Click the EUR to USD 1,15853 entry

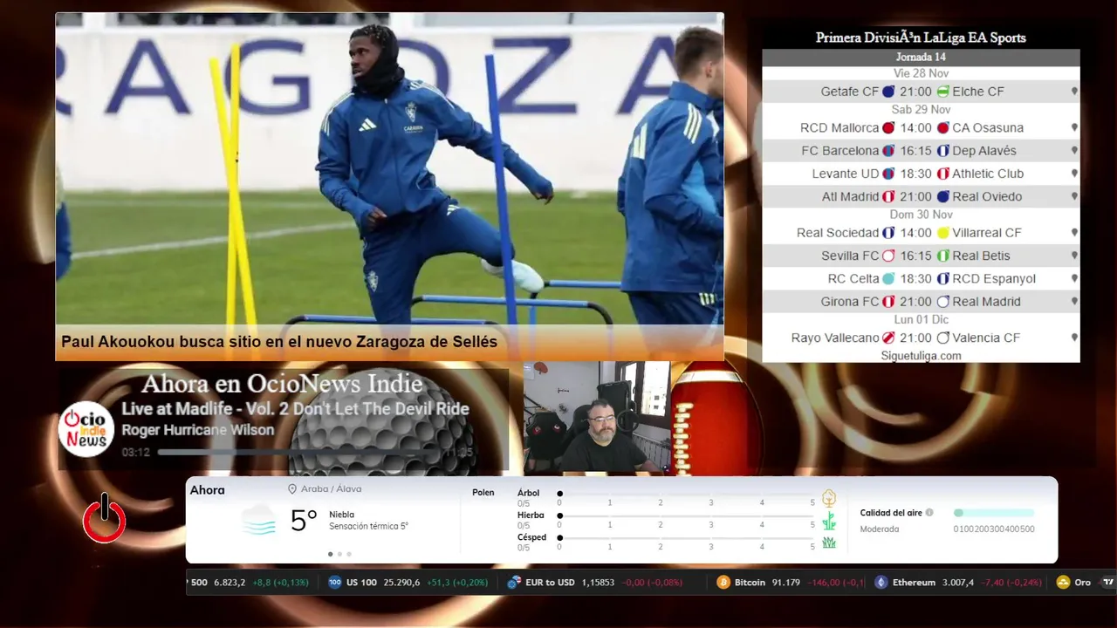point(595,583)
